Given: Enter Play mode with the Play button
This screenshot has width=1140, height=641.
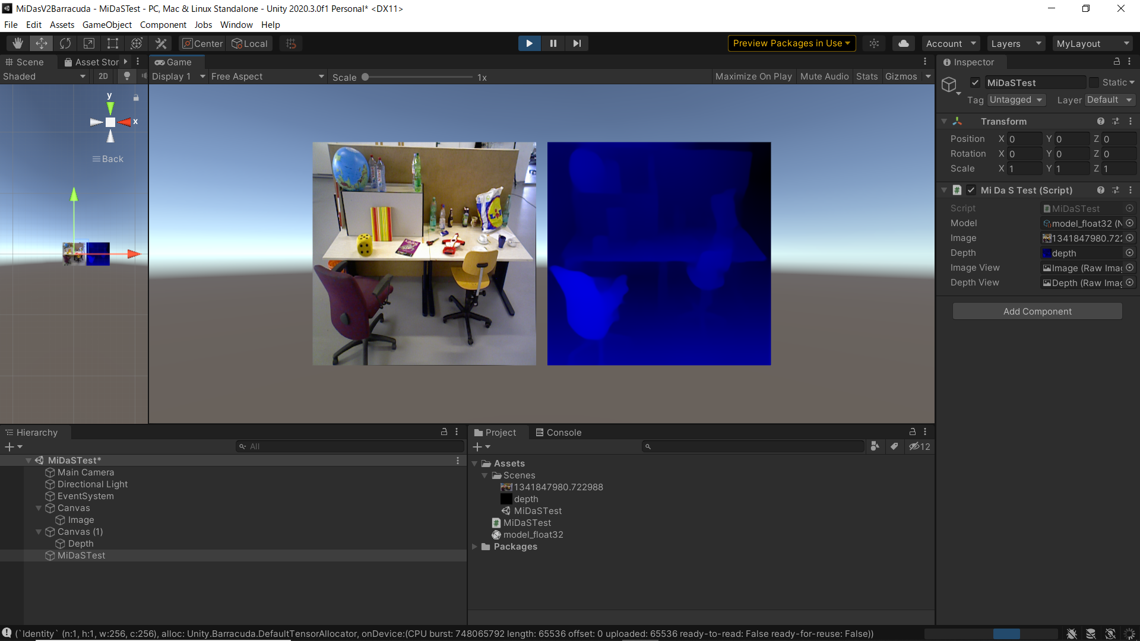Looking at the screenshot, I should (528, 43).
